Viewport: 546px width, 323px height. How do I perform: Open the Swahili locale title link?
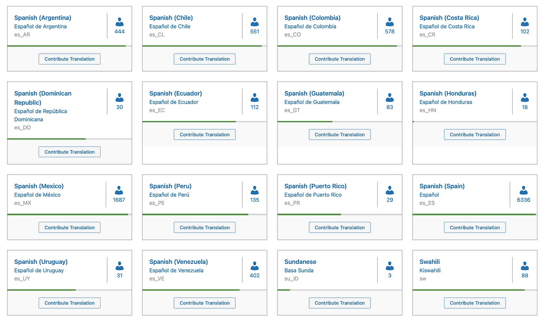tap(430, 262)
